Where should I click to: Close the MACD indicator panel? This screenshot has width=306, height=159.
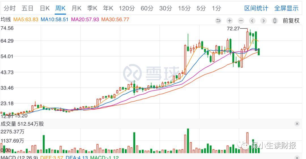coord(297,157)
